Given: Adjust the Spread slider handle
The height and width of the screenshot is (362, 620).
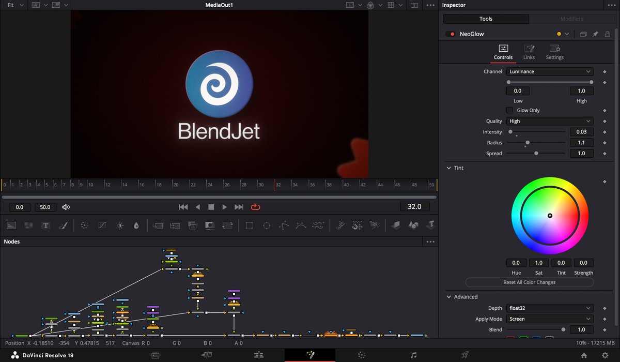Looking at the screenshot, I should pos(536,153).
